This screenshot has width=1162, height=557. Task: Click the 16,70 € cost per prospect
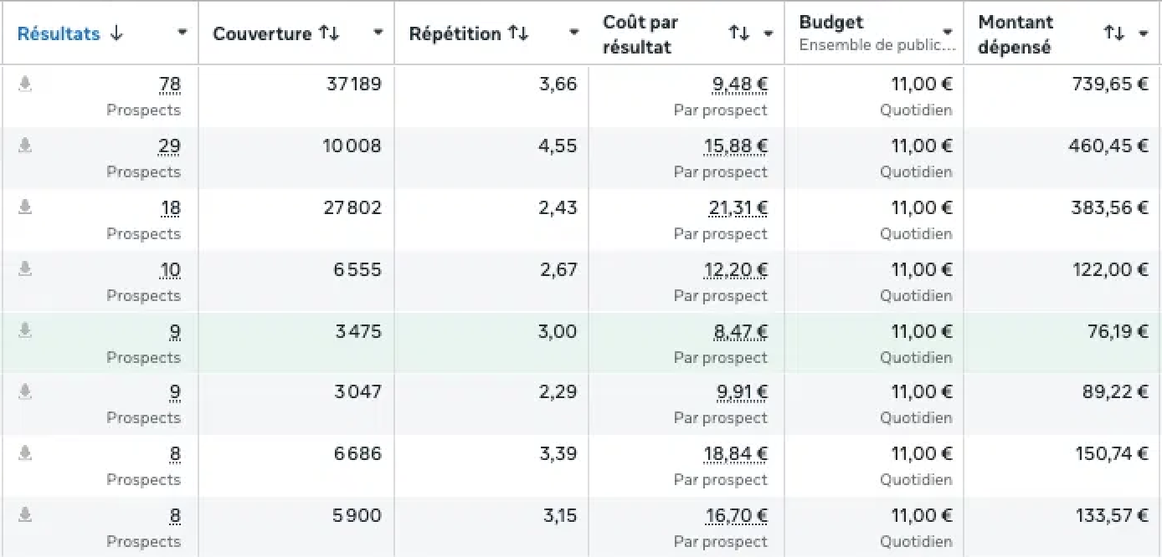coord(737,516)
